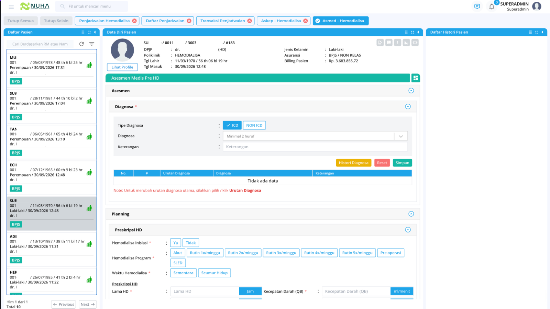Viewport: 550px width, 309px height.
Task: Click Lihat Profile button
Action: coord(122,67)
